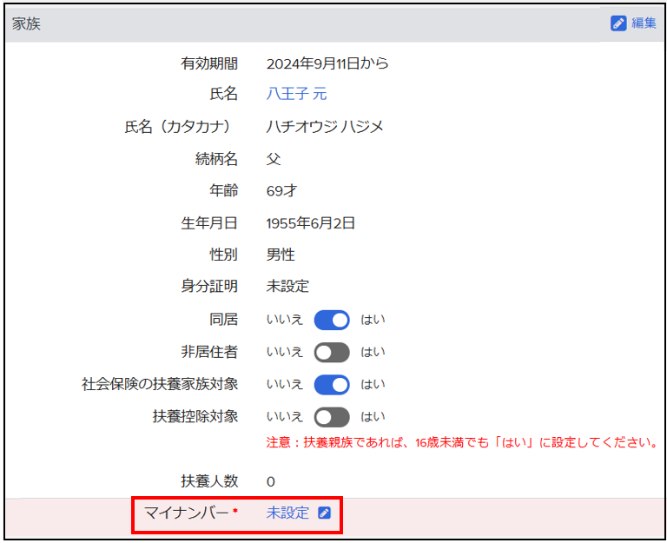Click the いいえ label beside 非居住者 toggle
667x543 pixels.
pos(284,352)
